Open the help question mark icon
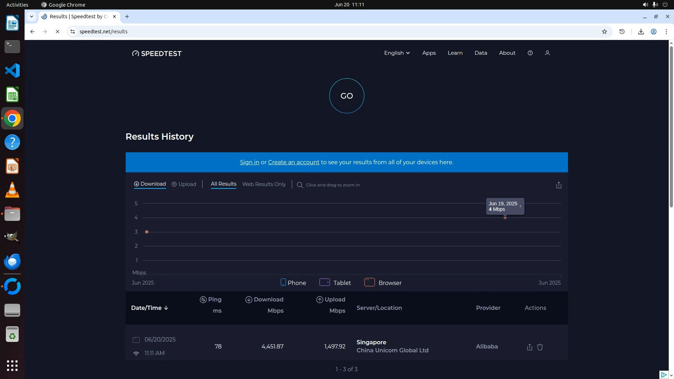This screenshot has height=379, width=674. coord(530,53)
